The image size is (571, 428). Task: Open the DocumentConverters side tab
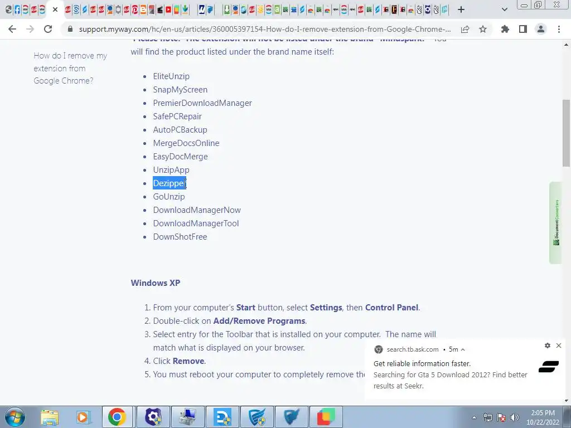[556, 223]
